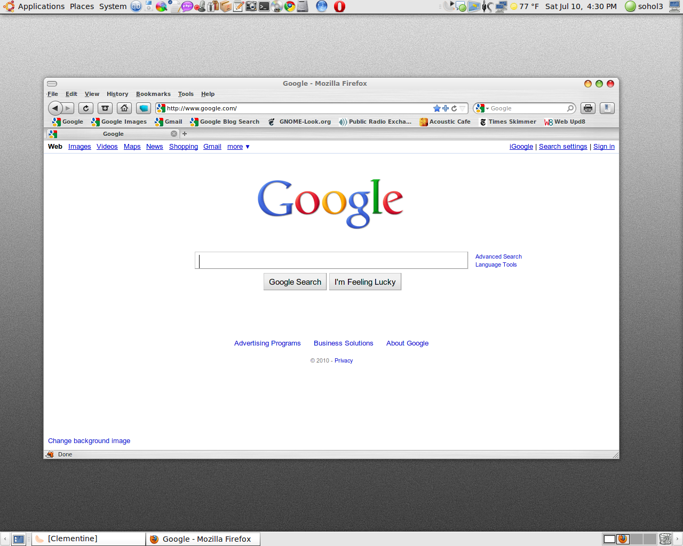The height and width of the screenshot is (546, 683).
Task: Open the Gmail bookmark in bookmarks toolbar
Action: tap(169, 122)
